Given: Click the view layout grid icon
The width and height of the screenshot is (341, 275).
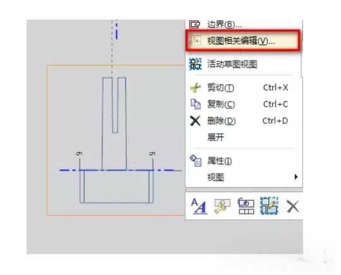Looking at the screenshot, I should (x=246, y=206).
